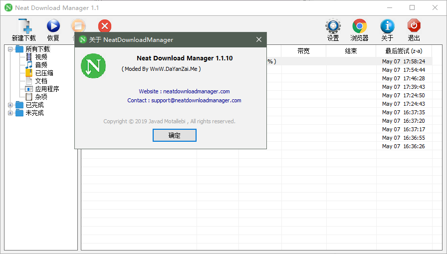Select the 应用程序 applications icon

[x=29, y=89]
